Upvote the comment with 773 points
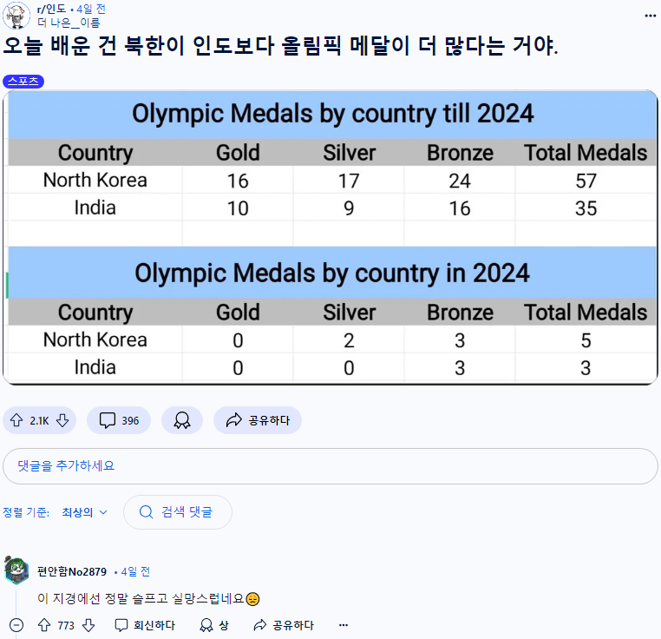 44,625
